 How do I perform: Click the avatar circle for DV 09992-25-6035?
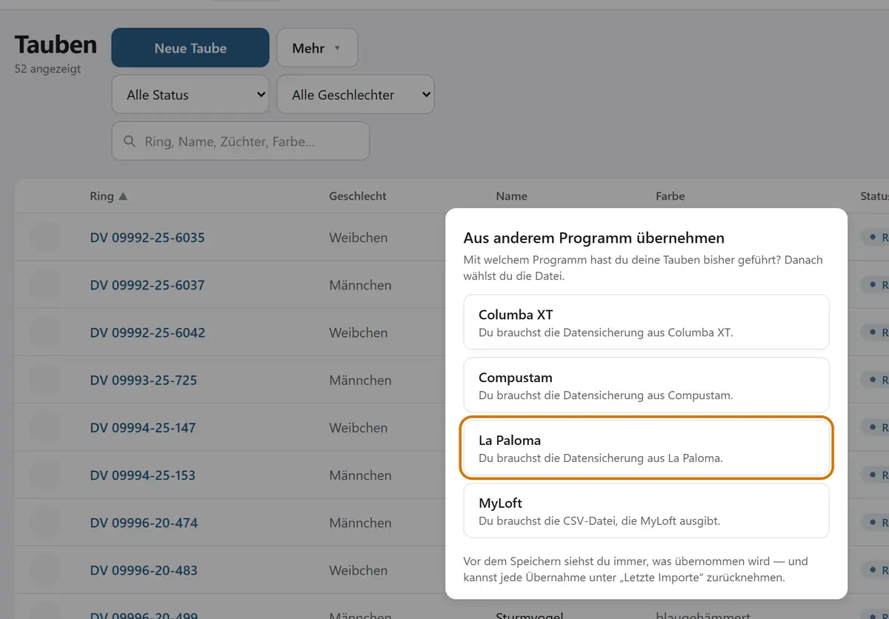point(44,238)
